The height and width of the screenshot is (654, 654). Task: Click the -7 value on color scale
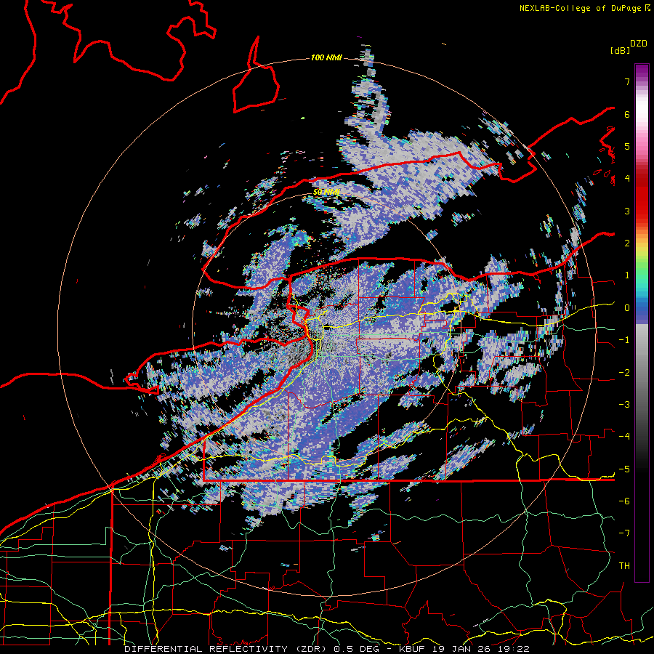tap(624, 533)
